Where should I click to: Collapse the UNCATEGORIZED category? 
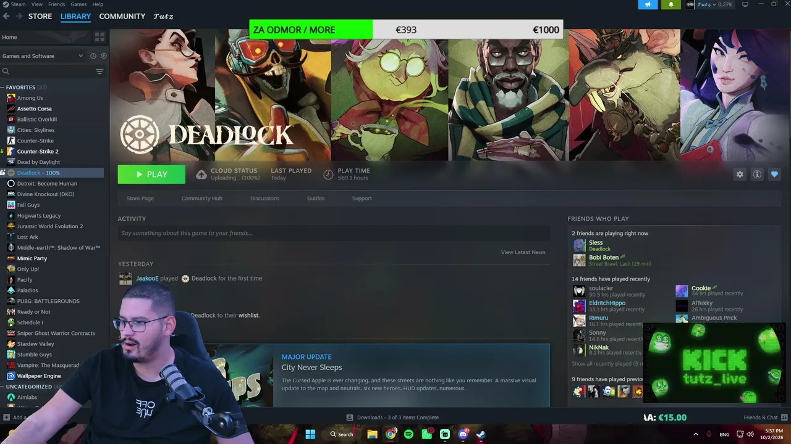[x=3, y=387]
